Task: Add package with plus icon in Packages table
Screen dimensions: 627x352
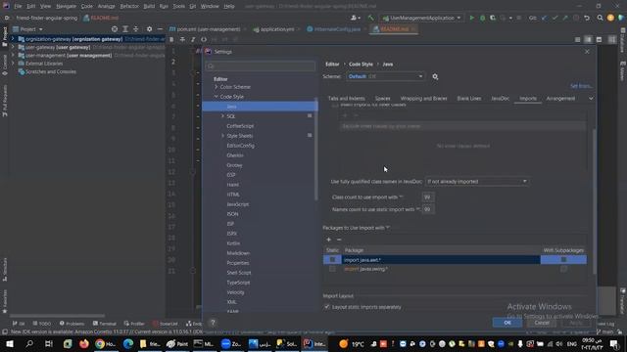Action: click(329, 240)
